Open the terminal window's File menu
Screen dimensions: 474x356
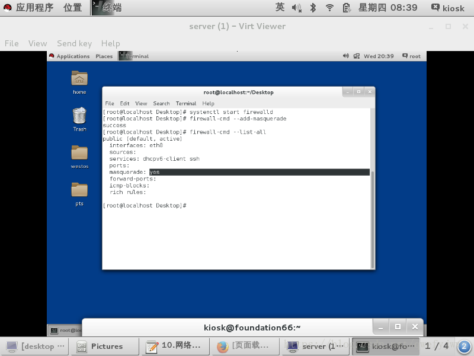110,103
